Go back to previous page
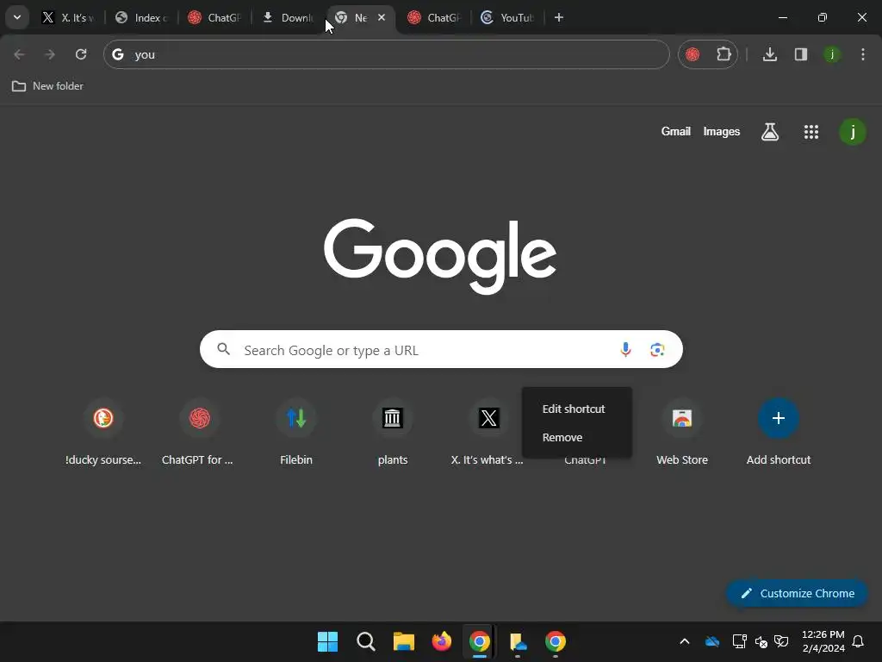Viewport: 882px width, 662px height. pos(19,54)
